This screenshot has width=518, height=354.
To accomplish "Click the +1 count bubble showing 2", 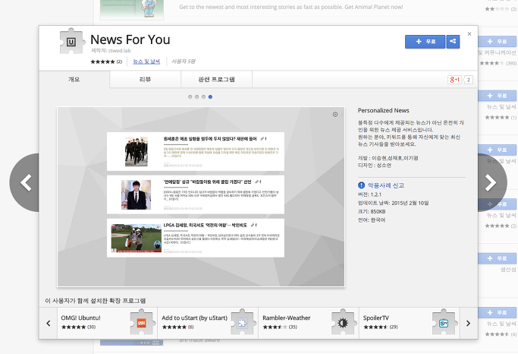I will [x=468, y=80].
